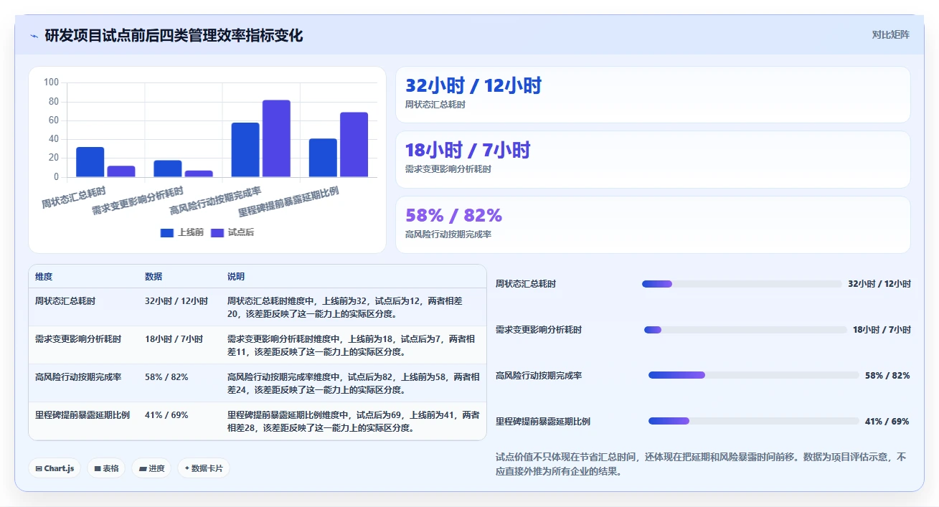The width and height of the screenshot is (939, 507).
Task: Click the description starting 里程碑提前暴露延期比例维度中
Action: click(353, 421)
